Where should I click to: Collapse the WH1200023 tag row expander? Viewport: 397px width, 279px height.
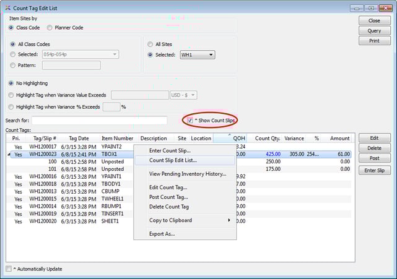click(8, 155)
